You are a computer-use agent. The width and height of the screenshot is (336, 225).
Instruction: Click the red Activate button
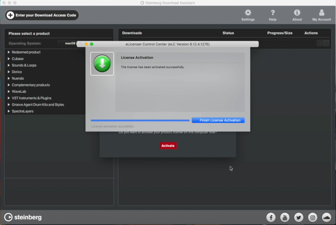(168, 146)
